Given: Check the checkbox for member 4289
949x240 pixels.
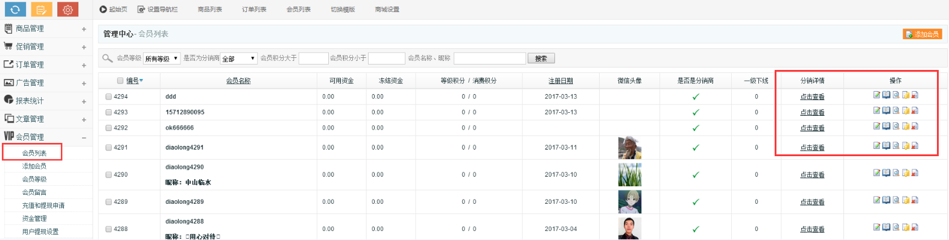Looking at the screenshot, I should (x=109, y=202).
